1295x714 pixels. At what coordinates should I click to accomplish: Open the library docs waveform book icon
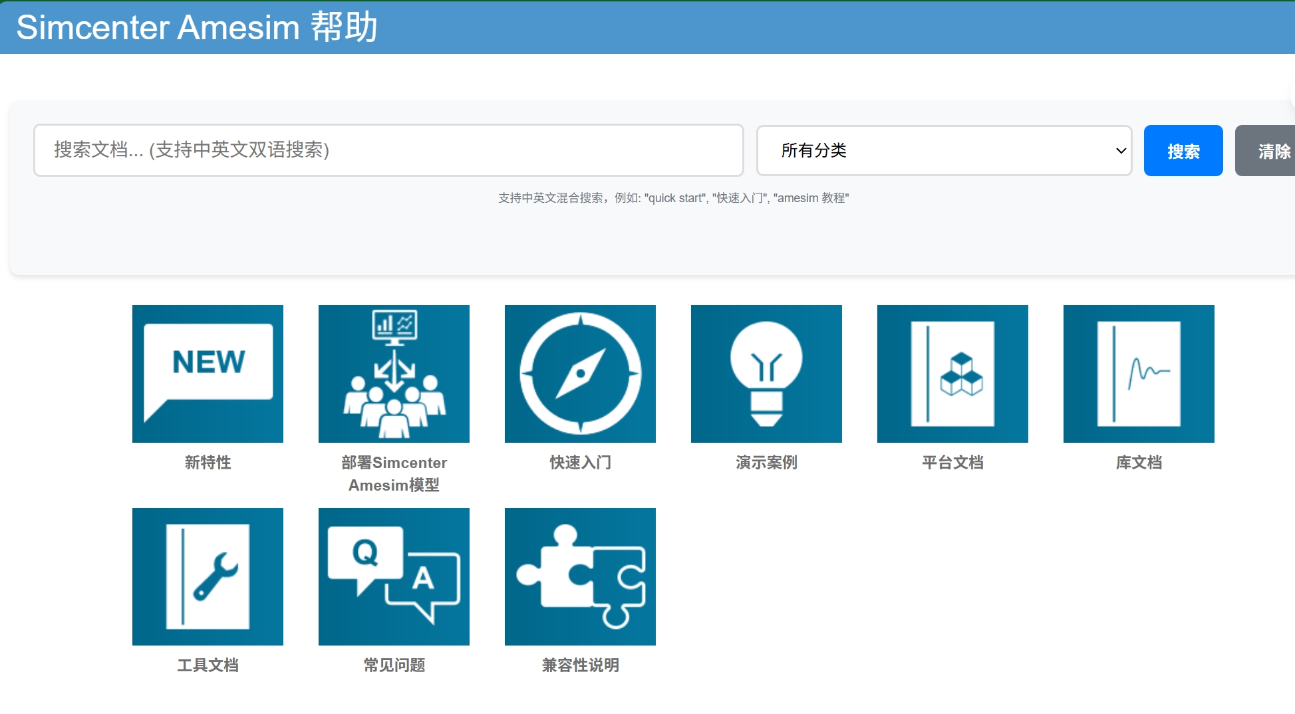pyautogui.click(x=1139, y=374)
